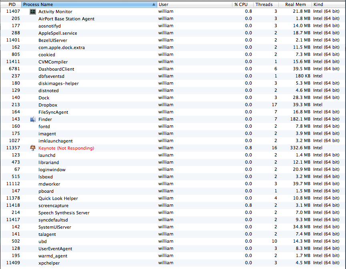Select the lsboxd process
346x269 pixels.
pyautogui.click(x=46, y=177)
